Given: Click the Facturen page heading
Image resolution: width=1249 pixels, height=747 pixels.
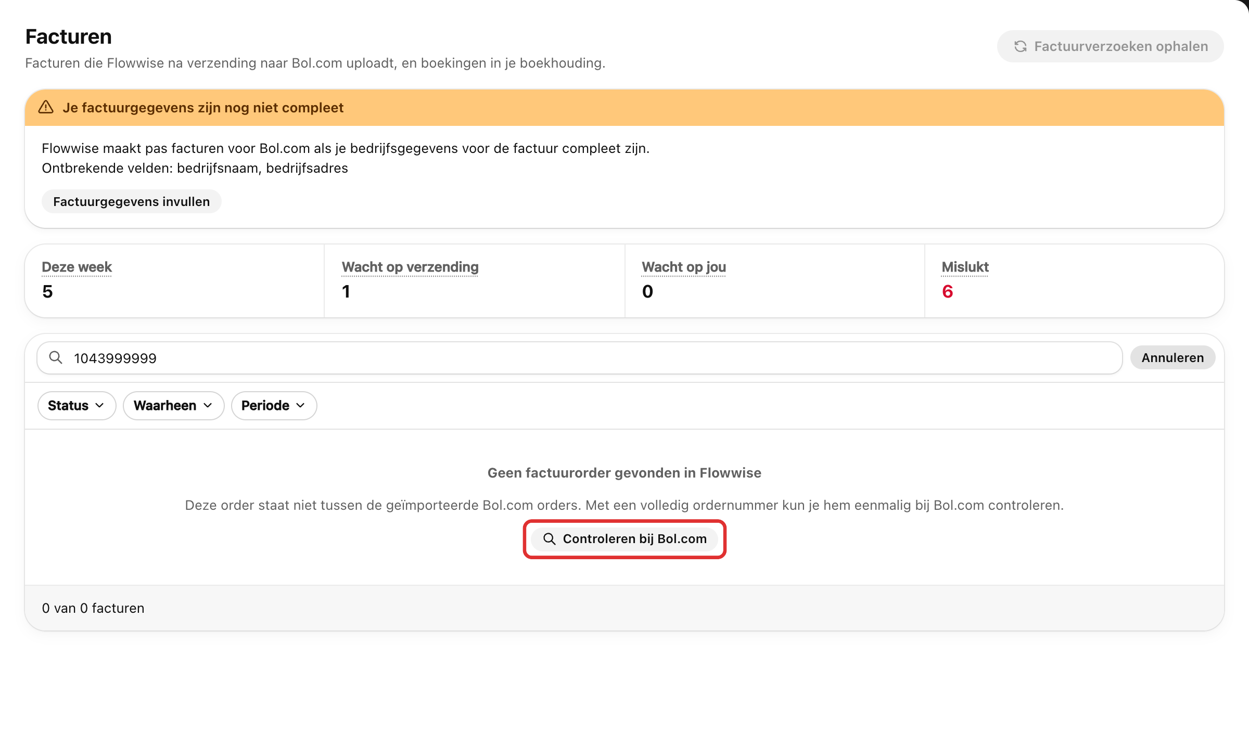Looking at the screenshot, I should coord(69,36).
